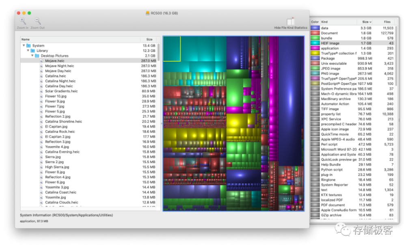Sort statistics by the Files column header
Screen dimensions: 406x248
[387, 22]
